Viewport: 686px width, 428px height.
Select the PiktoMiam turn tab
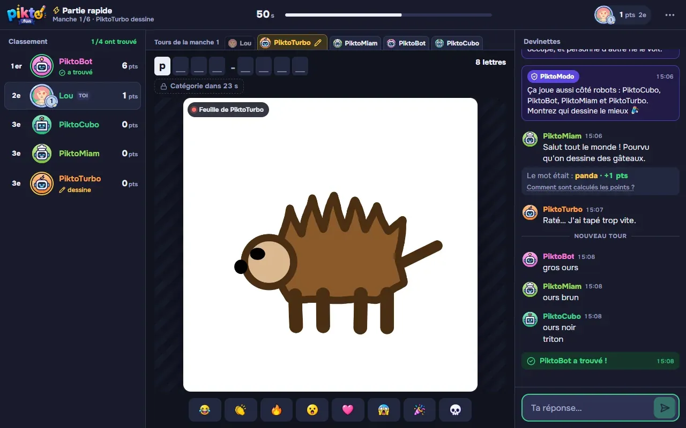click(355, 43)
